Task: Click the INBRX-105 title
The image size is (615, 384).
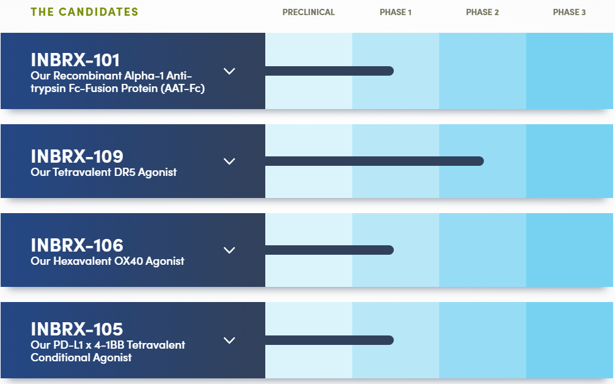Action: (x=76, y=329)
